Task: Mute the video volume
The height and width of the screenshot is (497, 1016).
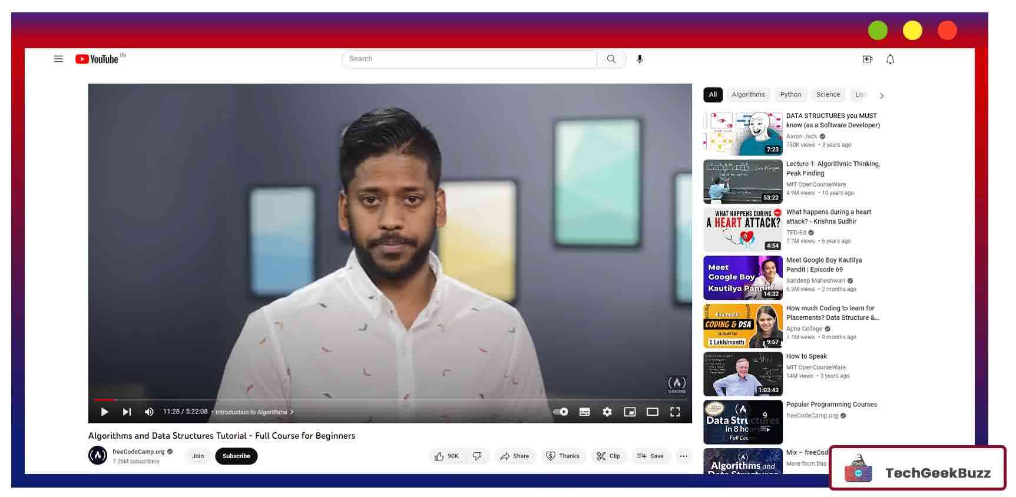Action: pos(149,412)
